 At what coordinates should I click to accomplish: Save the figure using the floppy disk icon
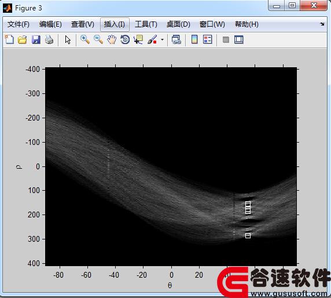tap(36, 39)
